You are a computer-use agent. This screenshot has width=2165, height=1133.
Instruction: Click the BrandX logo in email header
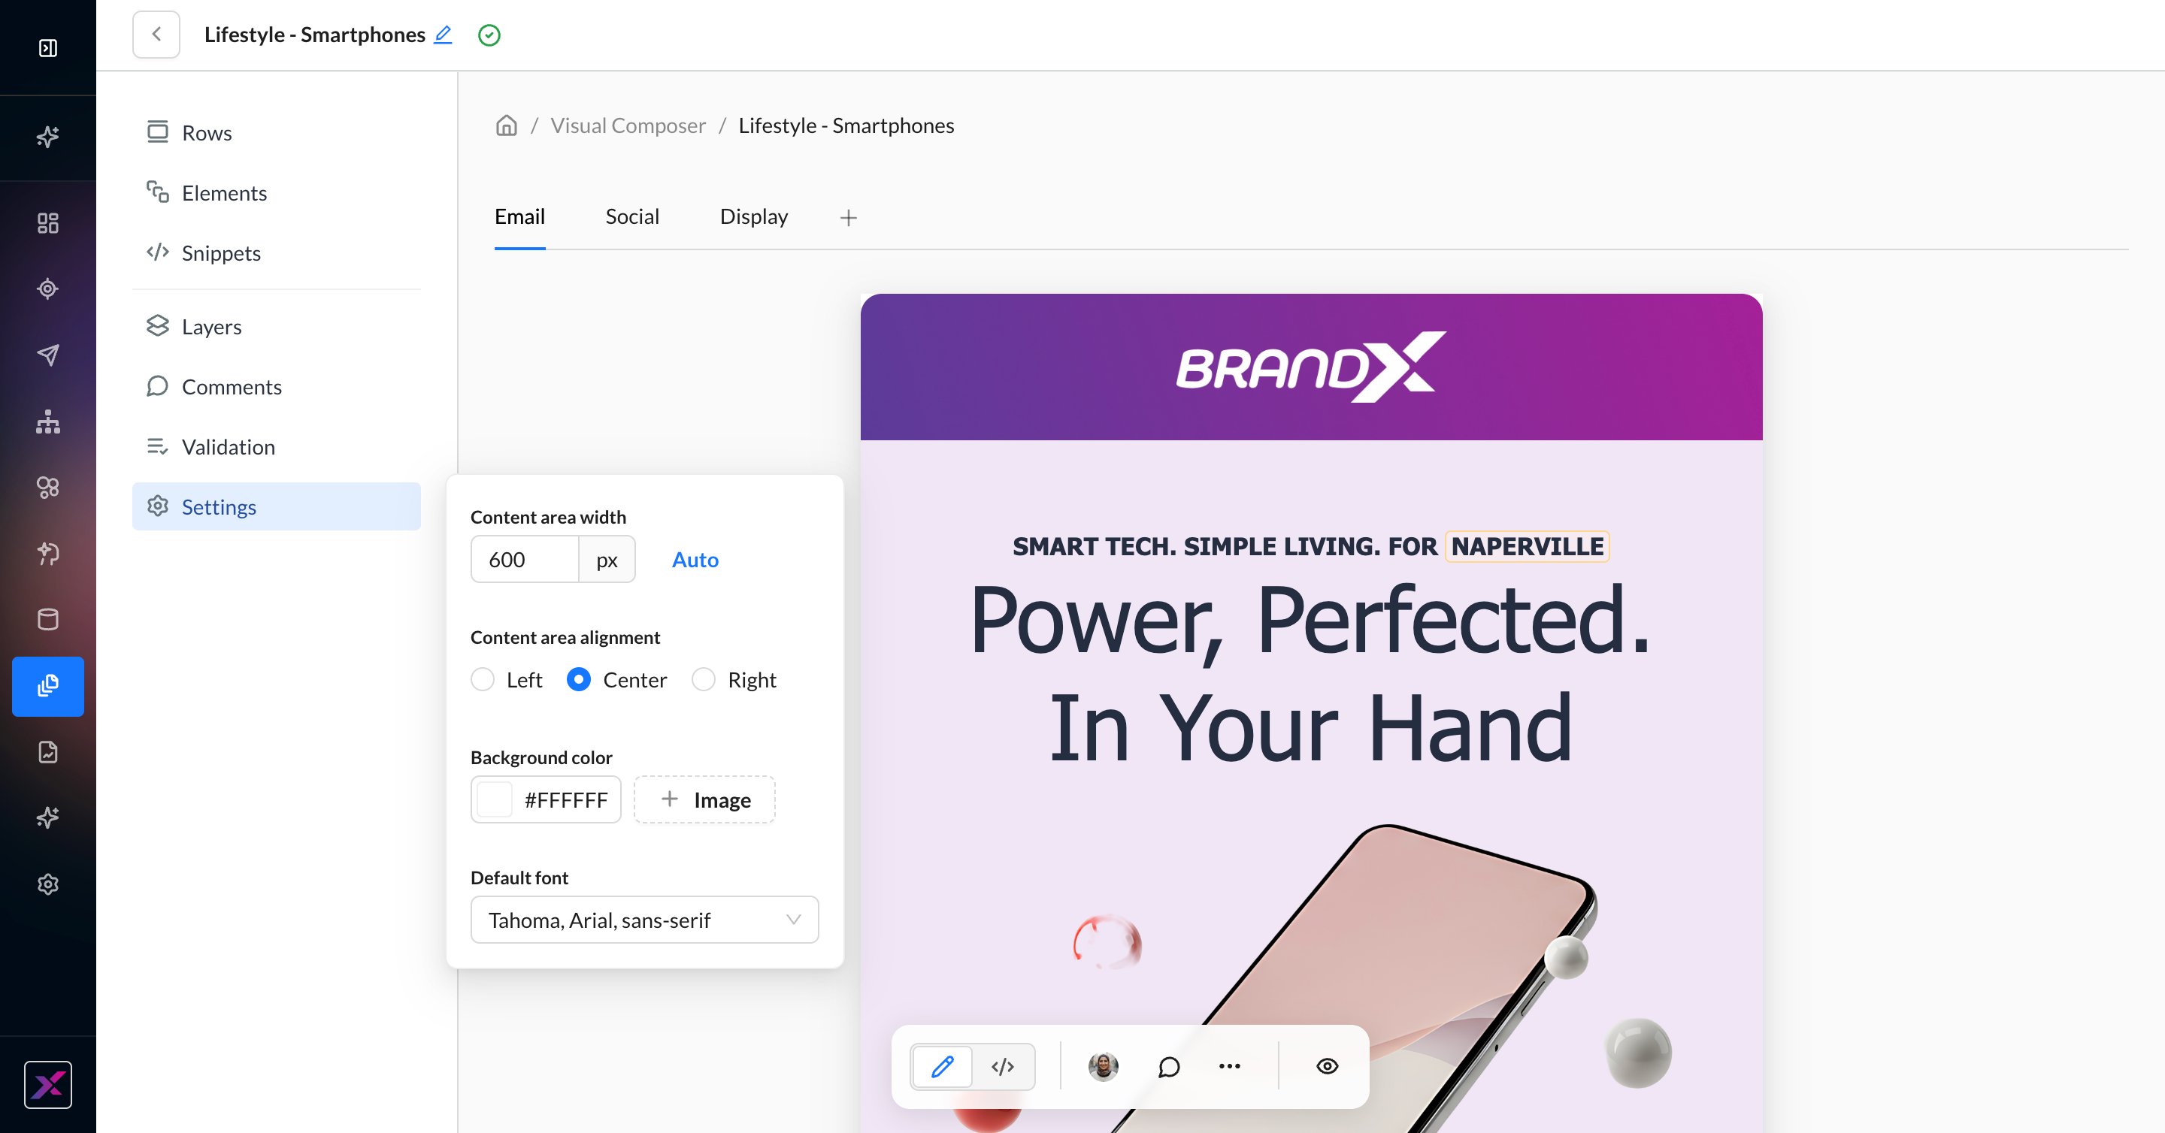pos(1311,367)
